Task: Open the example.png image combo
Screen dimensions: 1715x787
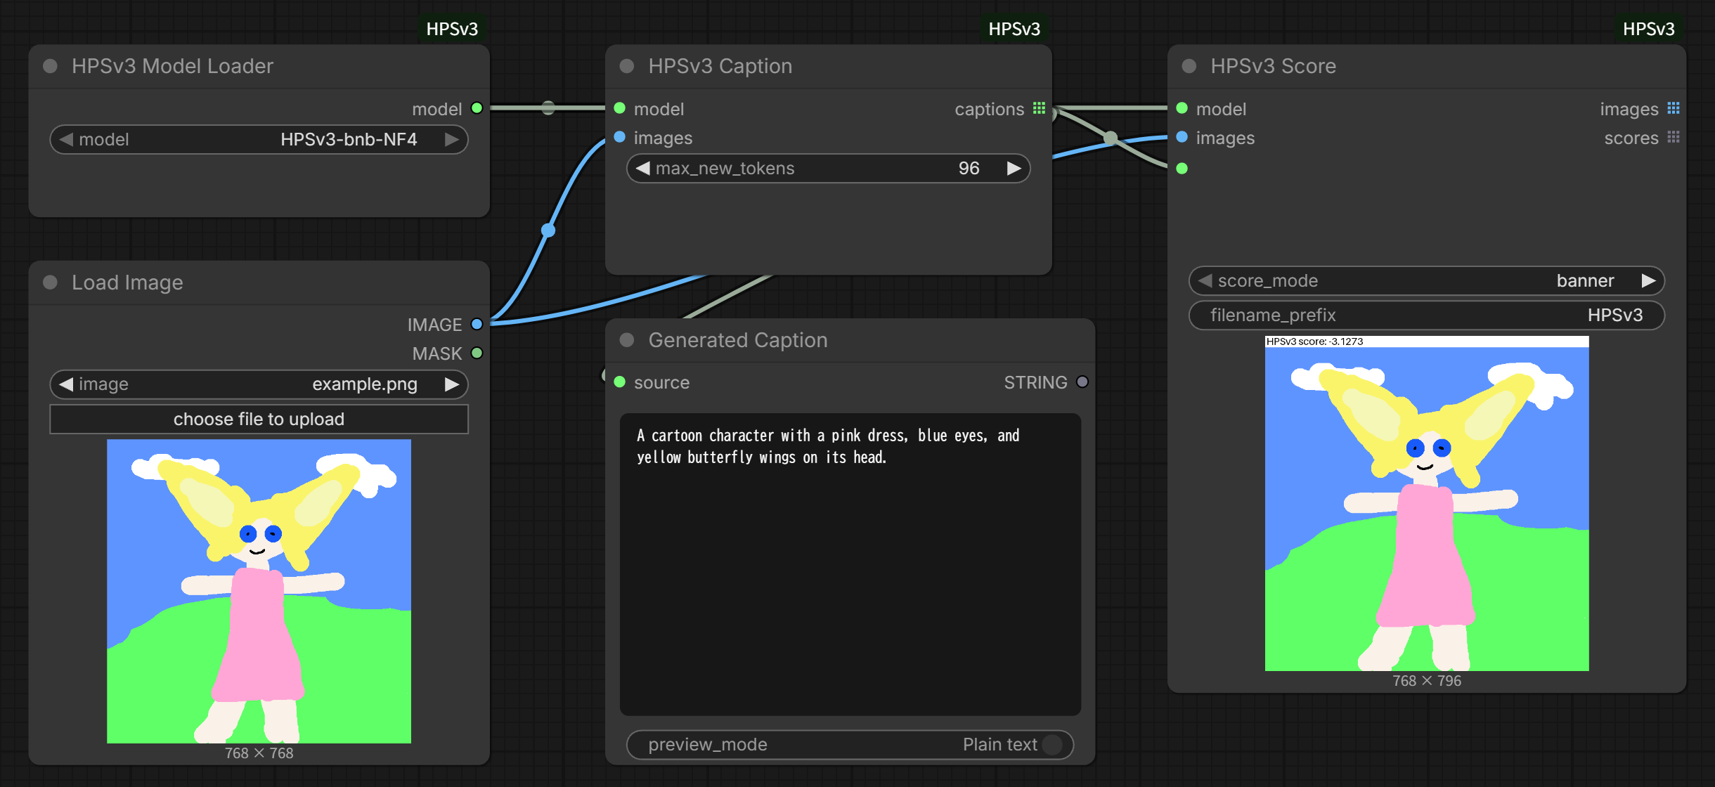Action: (259, 384)
